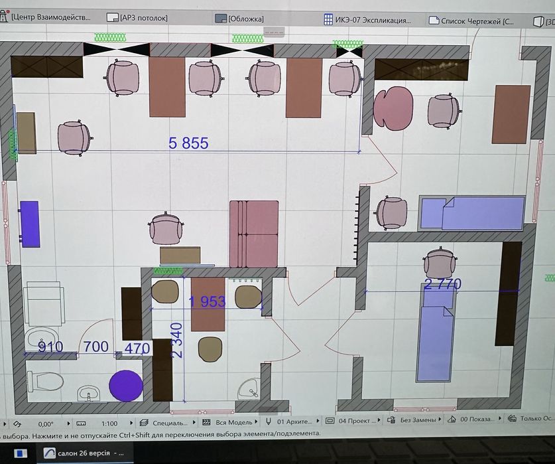Select the 5 855 dimension text
Image resolution: width=555 pixels, height=464 pixels.
pos(188,143)
